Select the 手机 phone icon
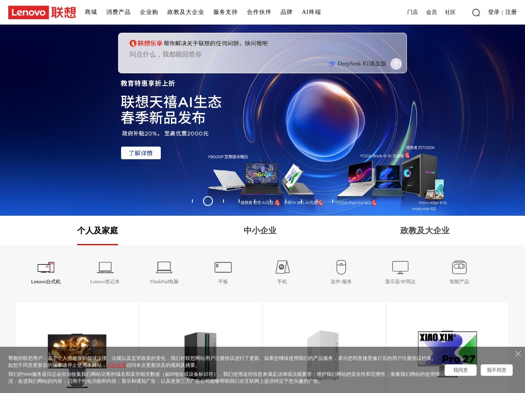This screenshot has width=525, height=393. pyautogui.click(x=282, y=267)
